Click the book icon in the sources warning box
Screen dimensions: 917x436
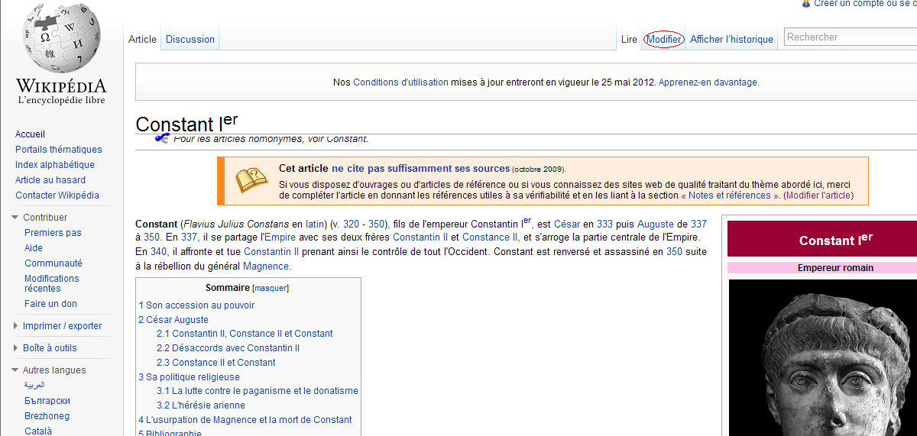[x=251, y=181]
